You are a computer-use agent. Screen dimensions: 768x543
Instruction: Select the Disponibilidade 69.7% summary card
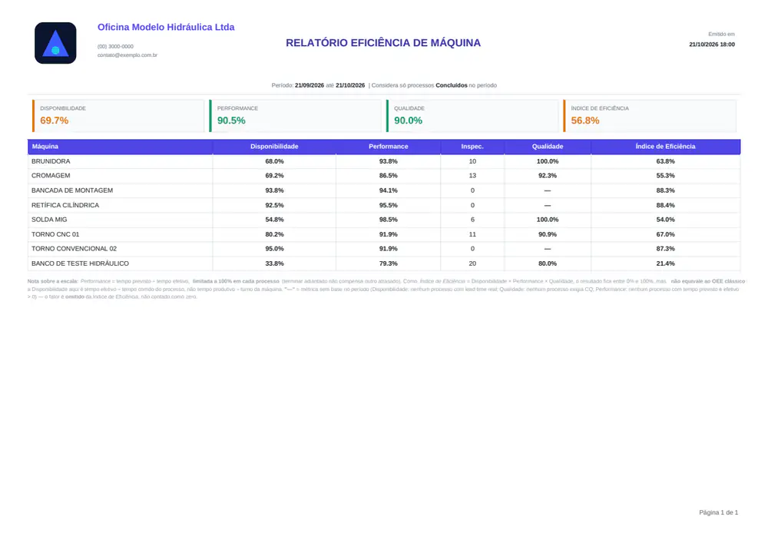click(118, 116)
